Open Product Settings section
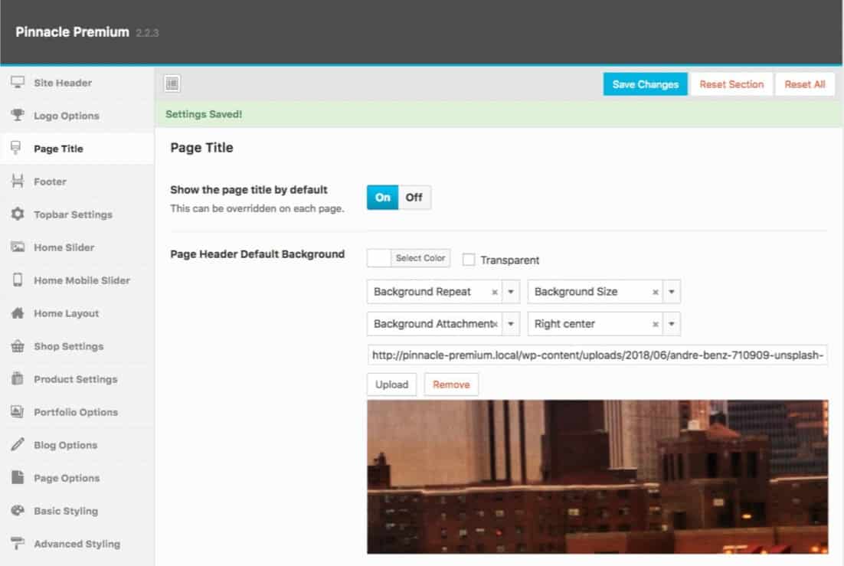 click(77, 378)
